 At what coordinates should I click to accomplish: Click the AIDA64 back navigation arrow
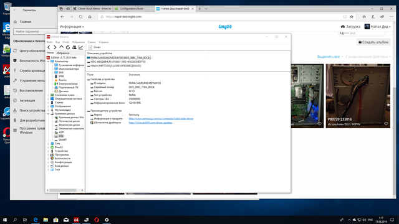point(49,47)
